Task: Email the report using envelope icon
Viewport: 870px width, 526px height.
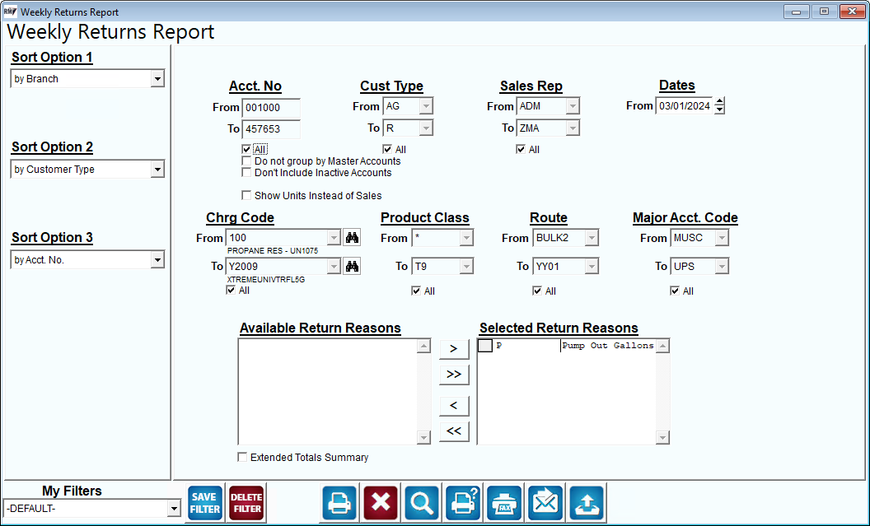Action: pos(545,503)
